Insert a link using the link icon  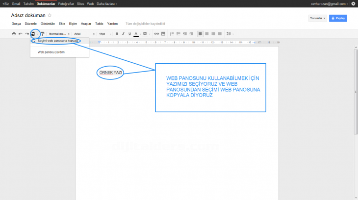tap(157, 34)
